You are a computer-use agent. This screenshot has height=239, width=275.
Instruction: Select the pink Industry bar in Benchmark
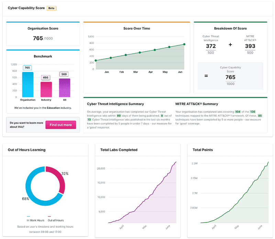click(x=46, y=89)
